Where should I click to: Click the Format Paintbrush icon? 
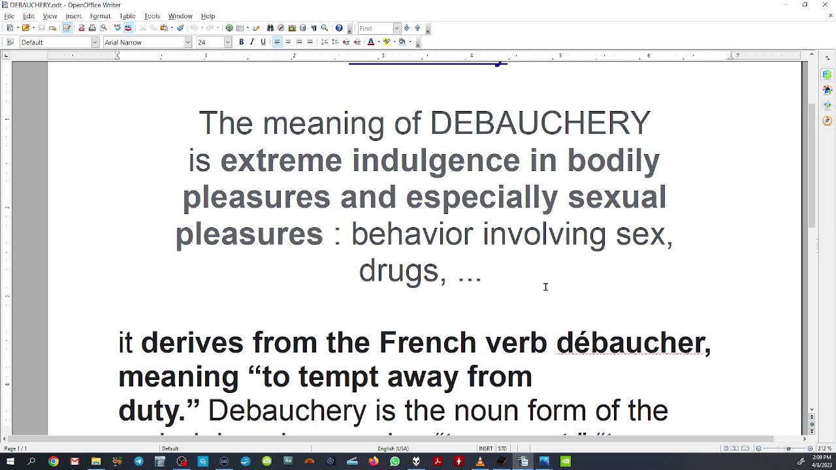tap(180, 28)
